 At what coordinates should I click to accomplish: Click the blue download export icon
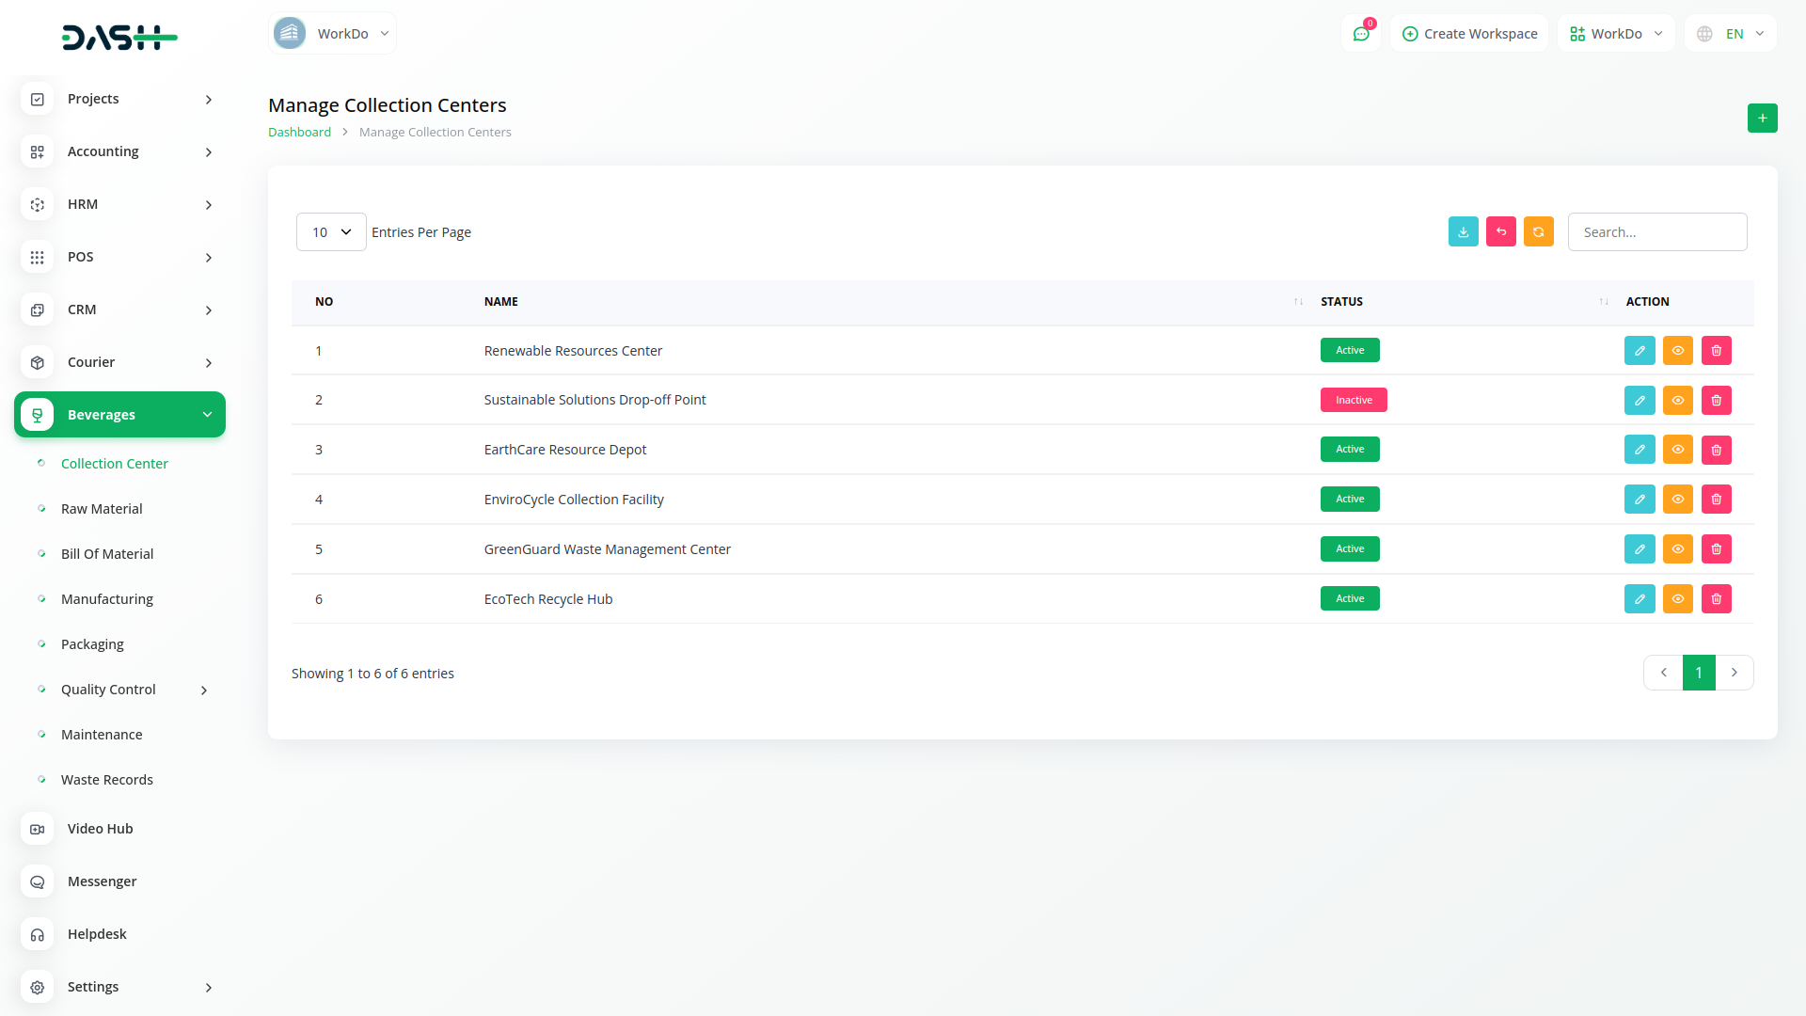1463,231
